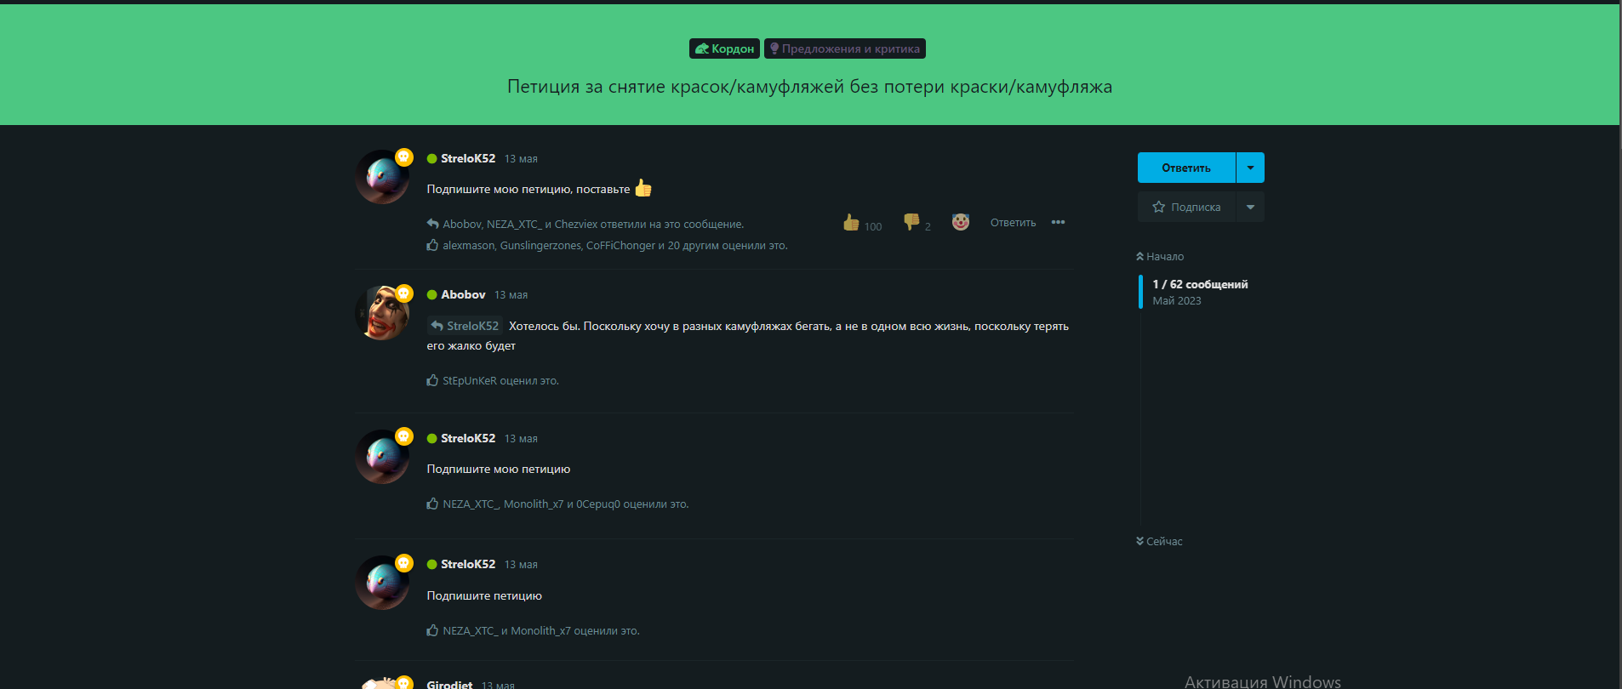
Task: Click the reply arrow icon before Abobov, NEZA_XTC_
Action: (432, 224)
